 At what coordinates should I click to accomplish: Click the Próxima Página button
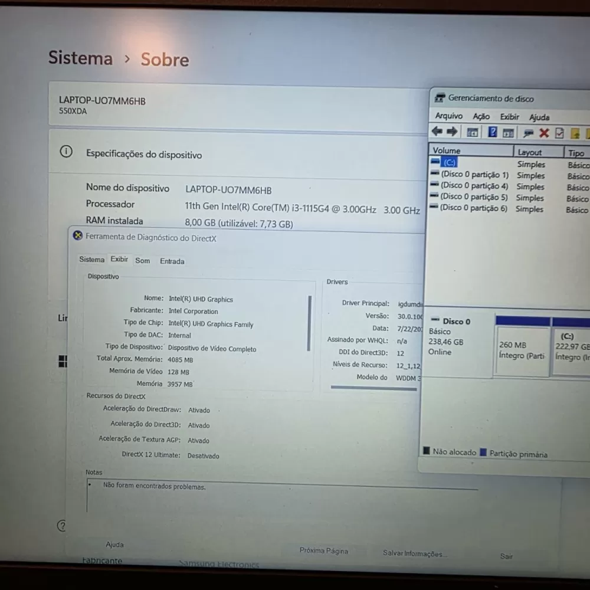tap(323, 550)
